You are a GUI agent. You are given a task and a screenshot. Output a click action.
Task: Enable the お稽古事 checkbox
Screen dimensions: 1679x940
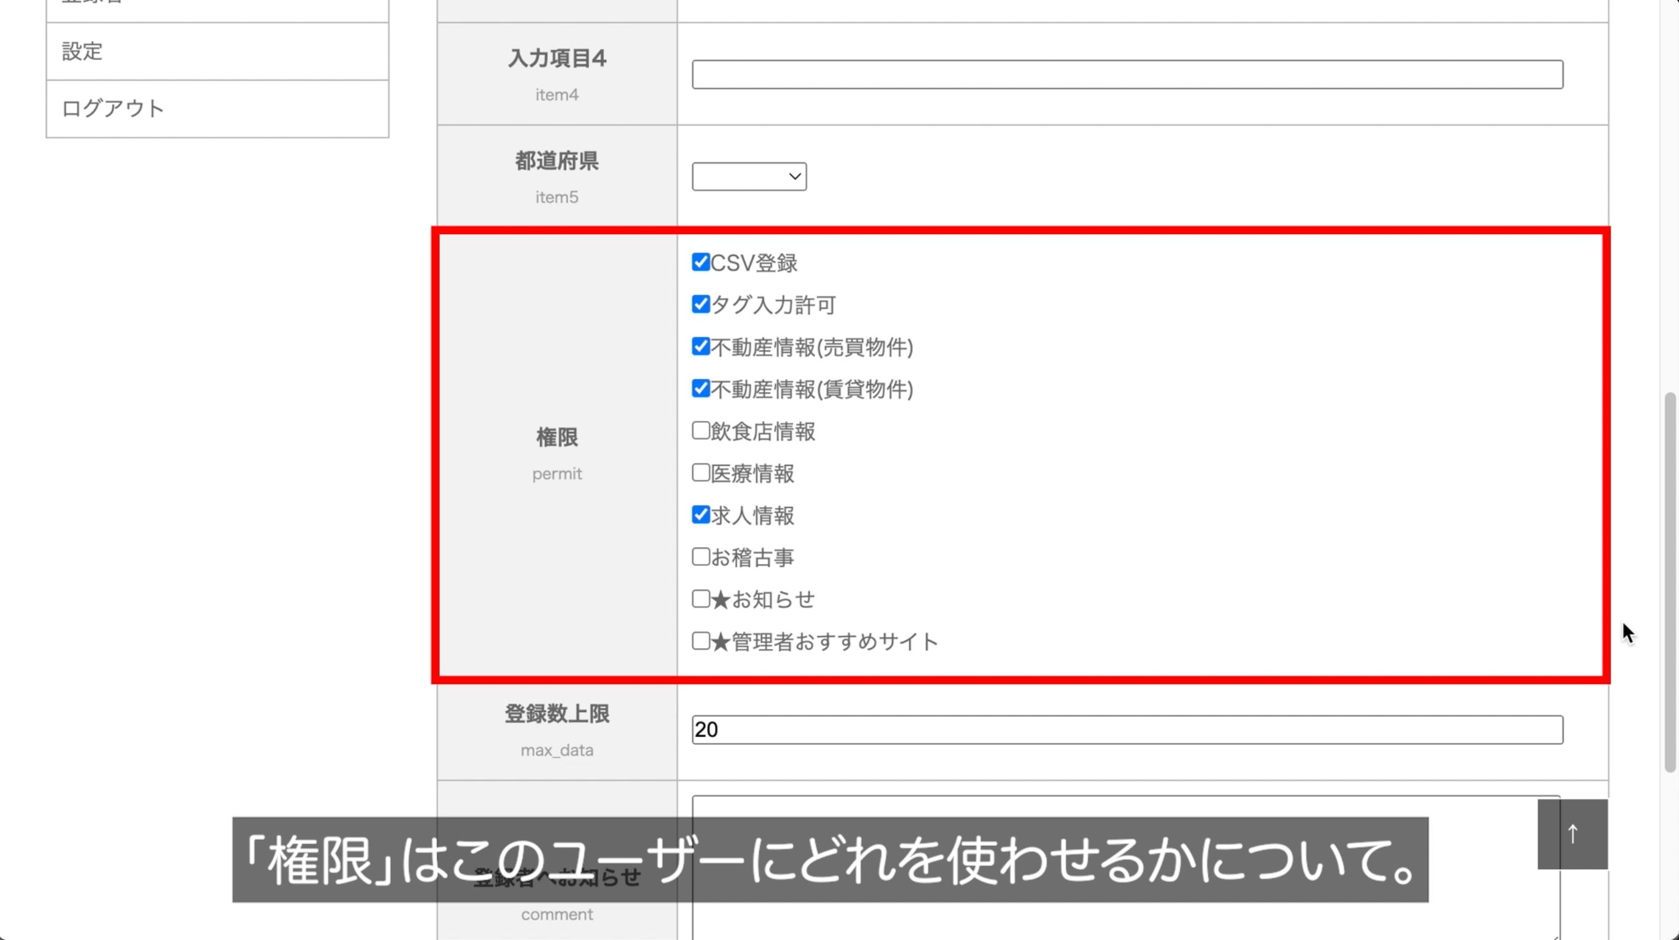[x=701, y=557]
